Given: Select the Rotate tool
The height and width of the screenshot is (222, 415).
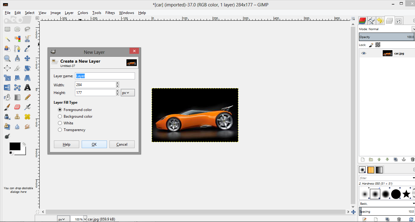Looking at the screenshot, I should tap(27, 68).
